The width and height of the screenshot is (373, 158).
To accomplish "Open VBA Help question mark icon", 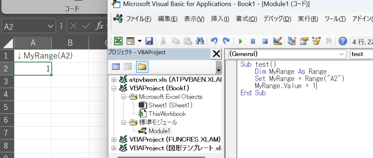I will pos(342,41).
